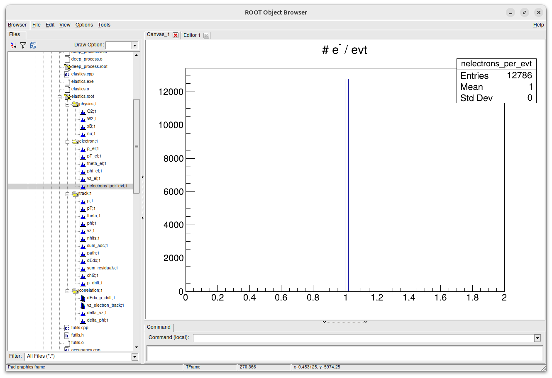The height and width of the screenshot is (378, 552).
Task: Click the Command (local) input field
Action: (364, 338)
